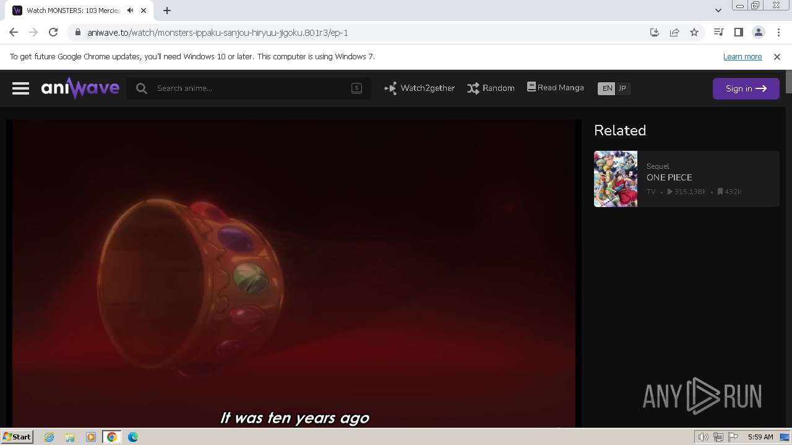Click the aniwave logo
This screenshot has width=792, height=445.
point(80,88)
